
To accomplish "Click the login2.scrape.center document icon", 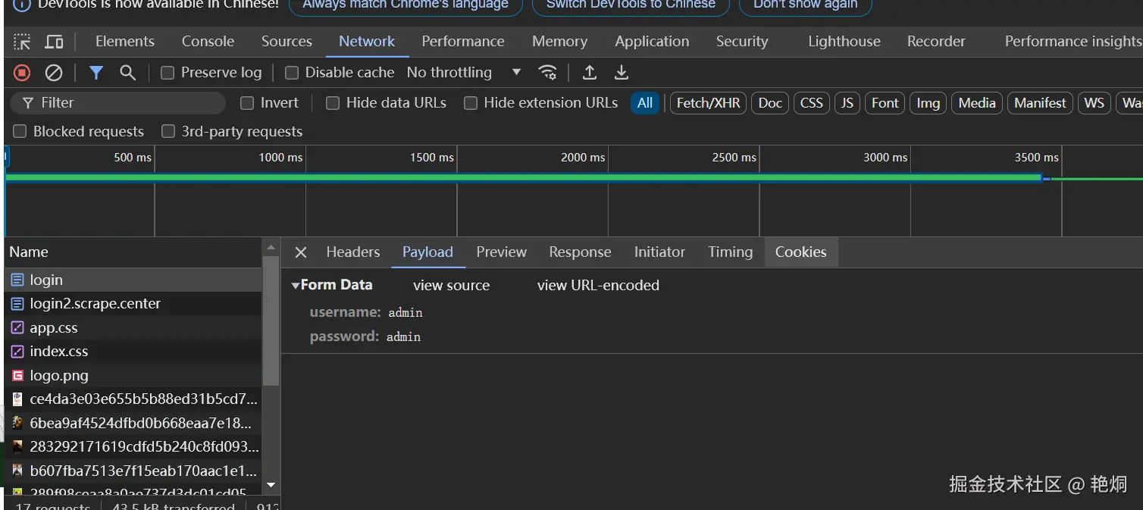I will tap(17, 304).
